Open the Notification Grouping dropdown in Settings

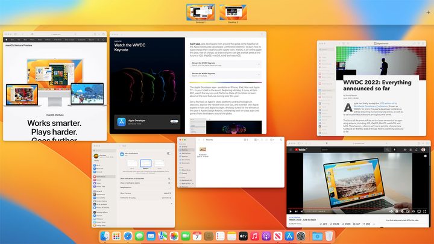pyautogui.click(x=166, y=198)
